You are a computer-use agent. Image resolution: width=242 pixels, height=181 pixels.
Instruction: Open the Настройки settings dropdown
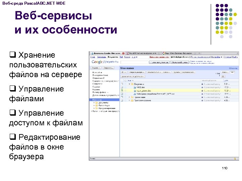(216, 57)
